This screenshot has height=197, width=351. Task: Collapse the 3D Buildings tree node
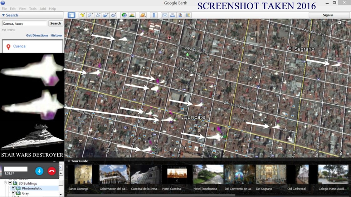(x=5, y=183)
